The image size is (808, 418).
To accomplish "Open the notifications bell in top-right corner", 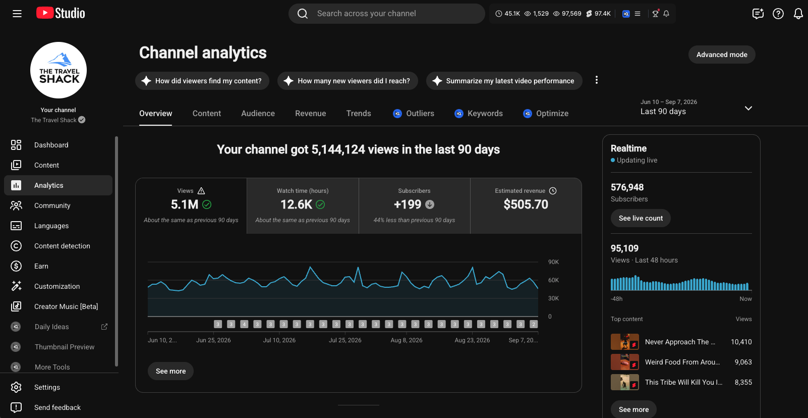I will pos(798,14).
